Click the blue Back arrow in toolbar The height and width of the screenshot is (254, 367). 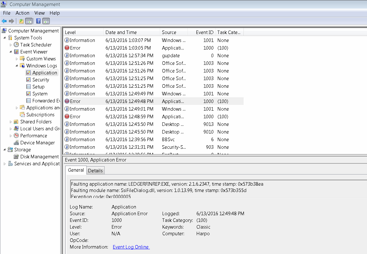[4, 21]
